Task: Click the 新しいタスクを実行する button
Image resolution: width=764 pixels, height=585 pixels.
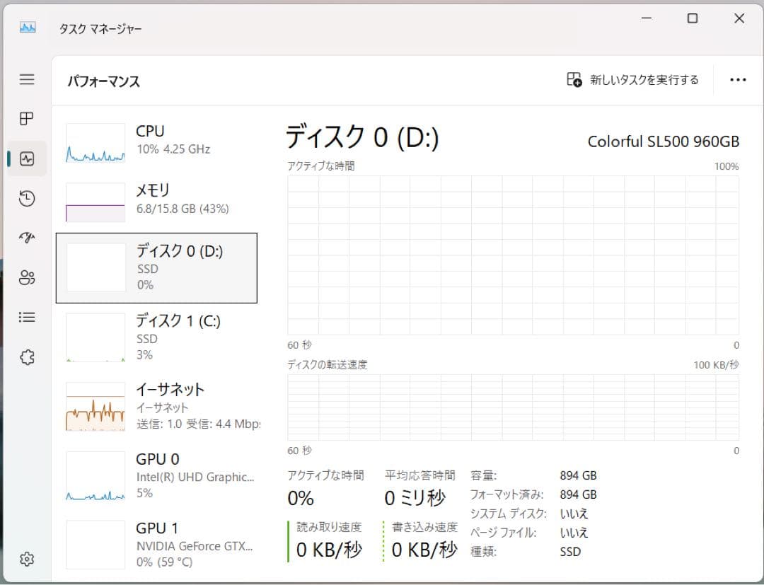Action: point(632,80)
